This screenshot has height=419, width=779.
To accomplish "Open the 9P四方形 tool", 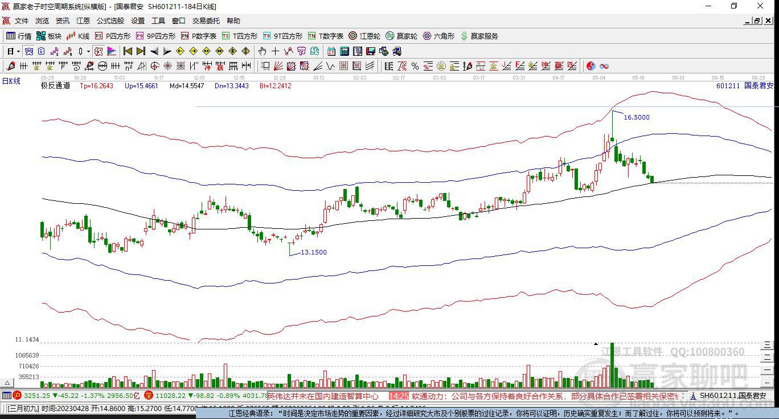I will coord(155,36).
